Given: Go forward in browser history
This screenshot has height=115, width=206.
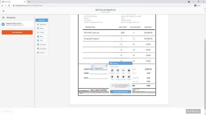Looking at the screenshot, I should [x=6, y=5].
